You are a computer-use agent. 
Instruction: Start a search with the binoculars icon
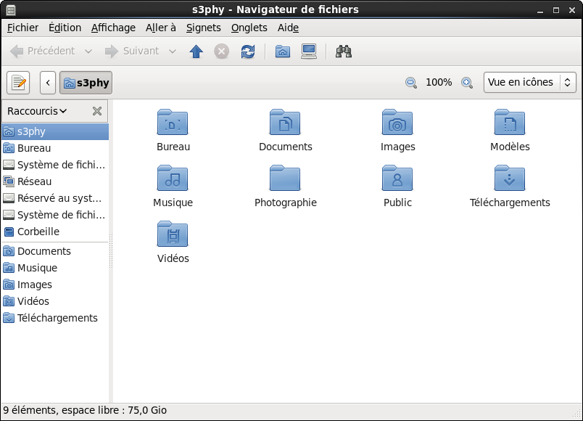[343, 51]
